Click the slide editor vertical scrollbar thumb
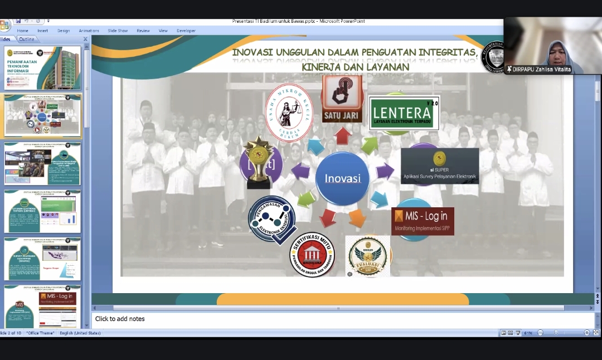The image size is (602, 360). [x=598, y=91]
